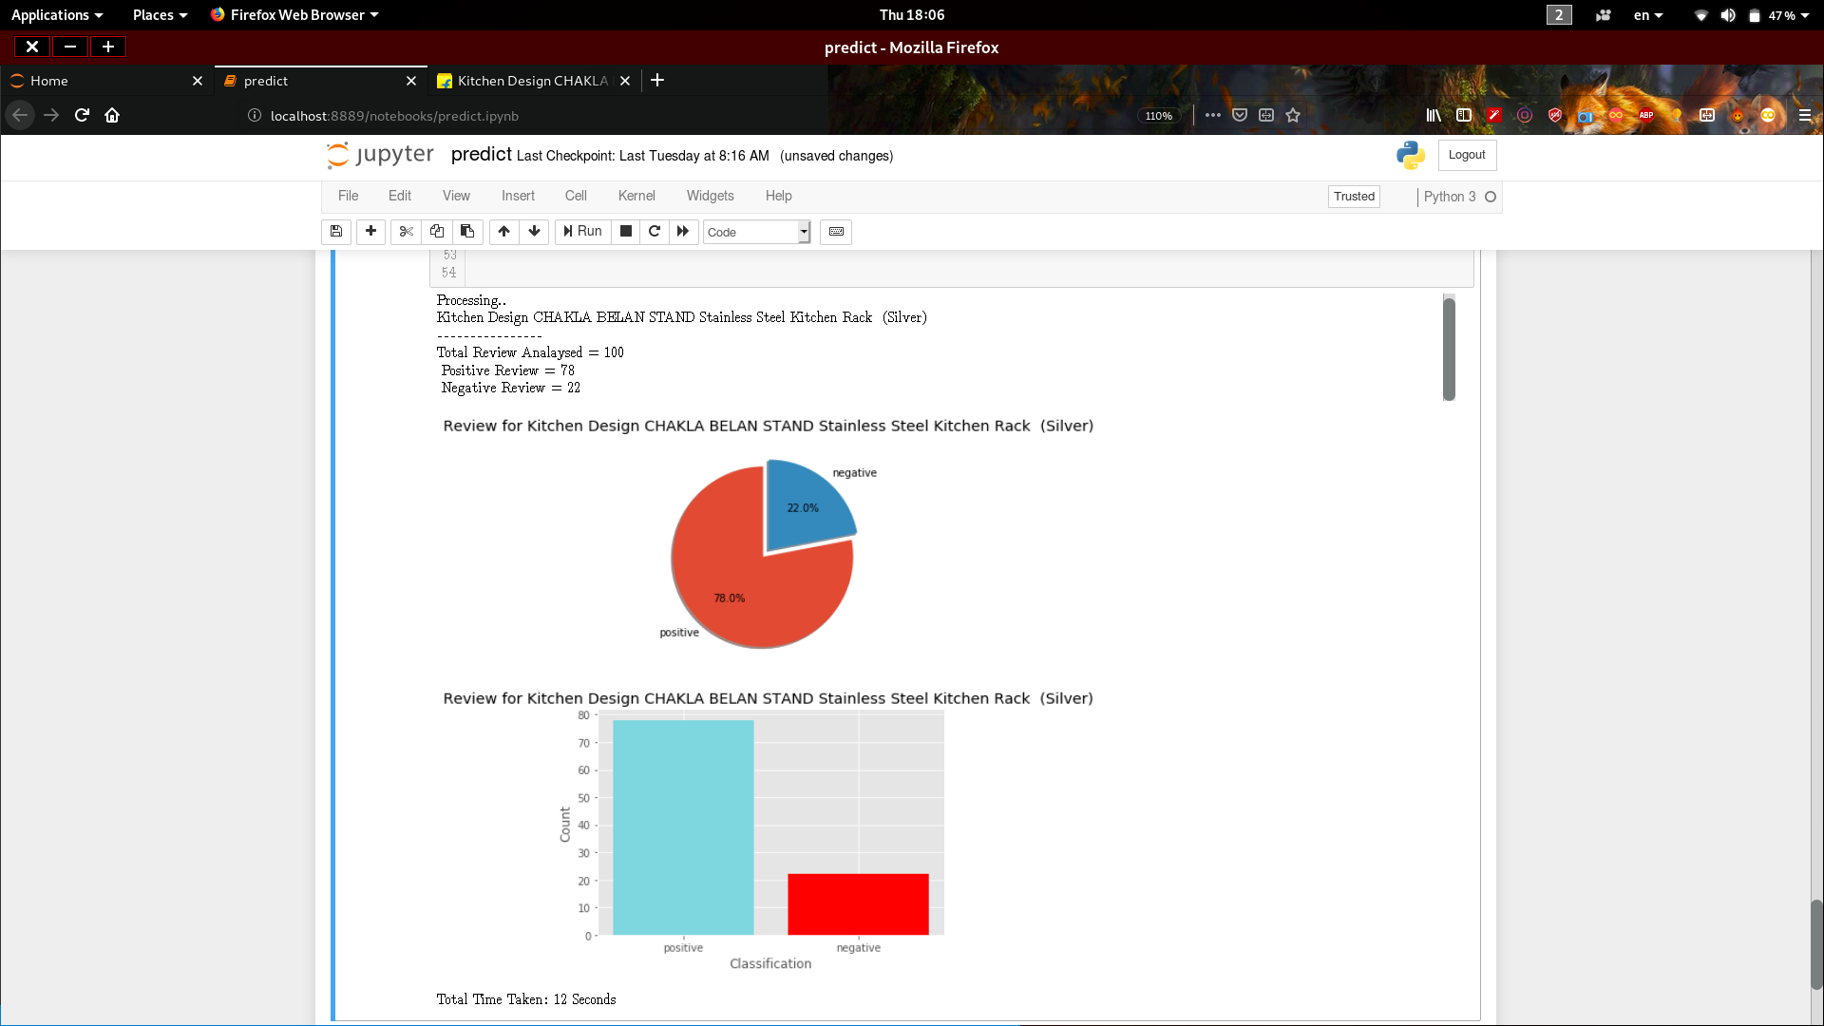Cut selected cells with scissors icon
The height and width of the screenshot is (1026, 1824).
tap(407, 231)
